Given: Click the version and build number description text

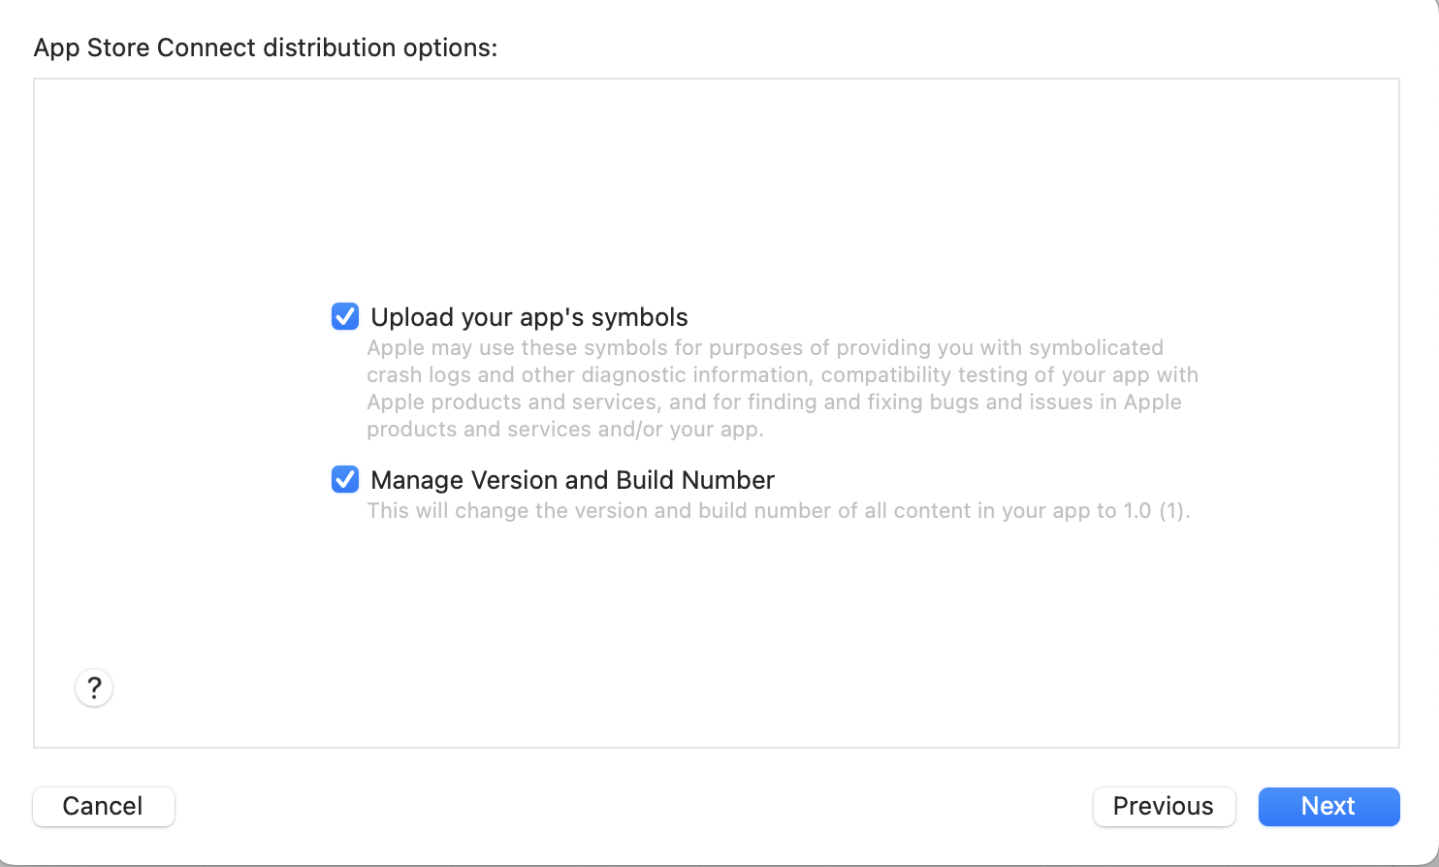Looking at the screenshot, I should click(737, 511).
